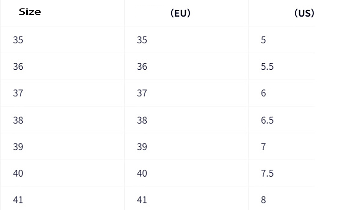This screenshot has width=352, height=210.
Task: Select 35 in the EU column
Action: [x=142, y=40]
